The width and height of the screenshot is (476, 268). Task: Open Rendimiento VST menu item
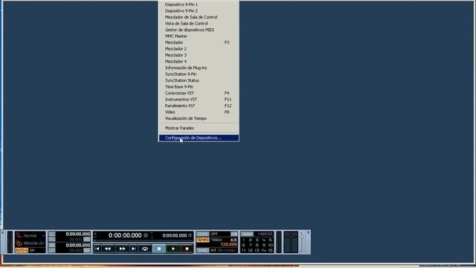(199, 106)
